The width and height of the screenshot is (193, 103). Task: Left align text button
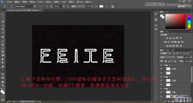[89, 6]
